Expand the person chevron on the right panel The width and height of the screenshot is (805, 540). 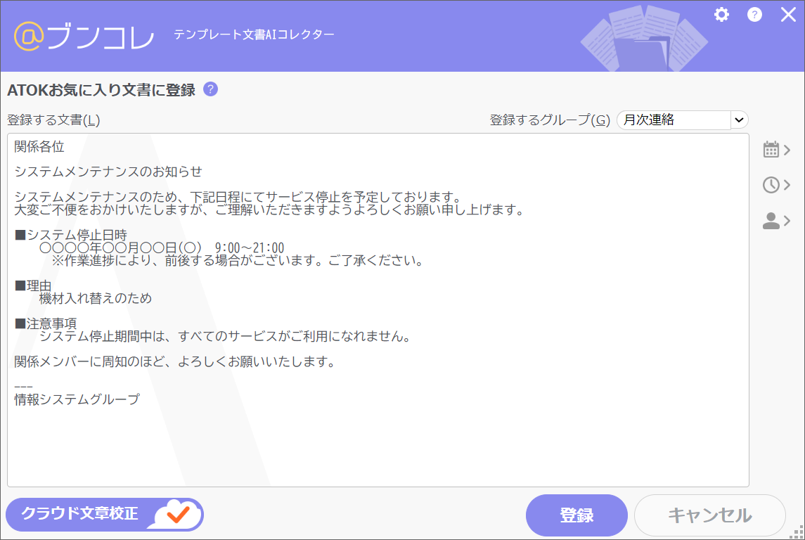[x=786, y=220]
